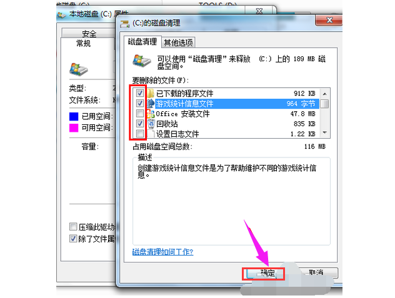Select the 磁盘清理 tab
Screen dimensions: 395x298
tap(142, 42)
